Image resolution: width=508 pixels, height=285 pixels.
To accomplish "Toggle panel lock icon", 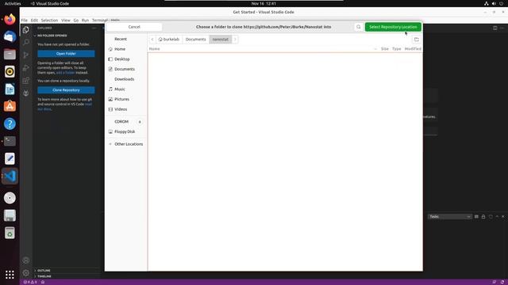I will (x=483, y=216).
